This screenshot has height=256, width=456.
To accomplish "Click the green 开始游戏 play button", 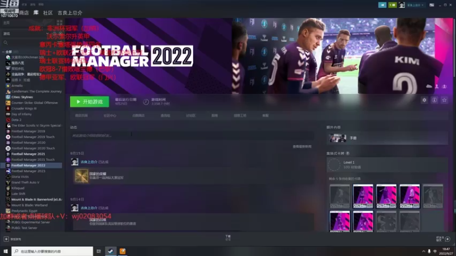I will [89, 102].
